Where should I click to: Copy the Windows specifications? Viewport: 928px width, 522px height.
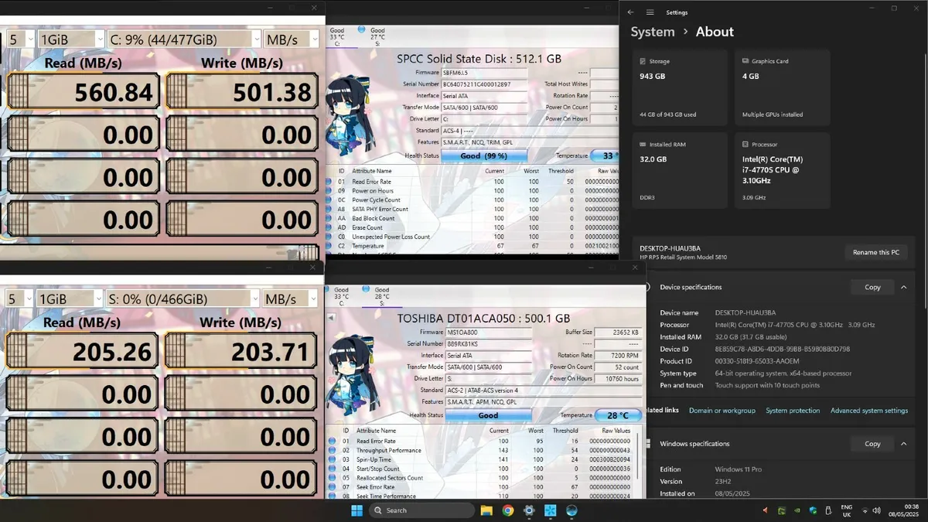872,444
